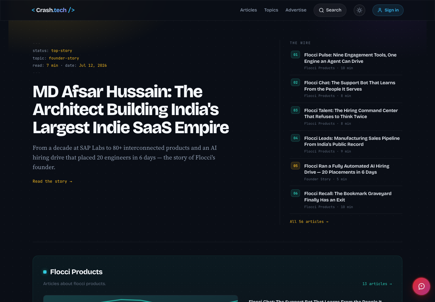
Task: Click the number 04 badge in The Wire
Action: click(295, 138)
